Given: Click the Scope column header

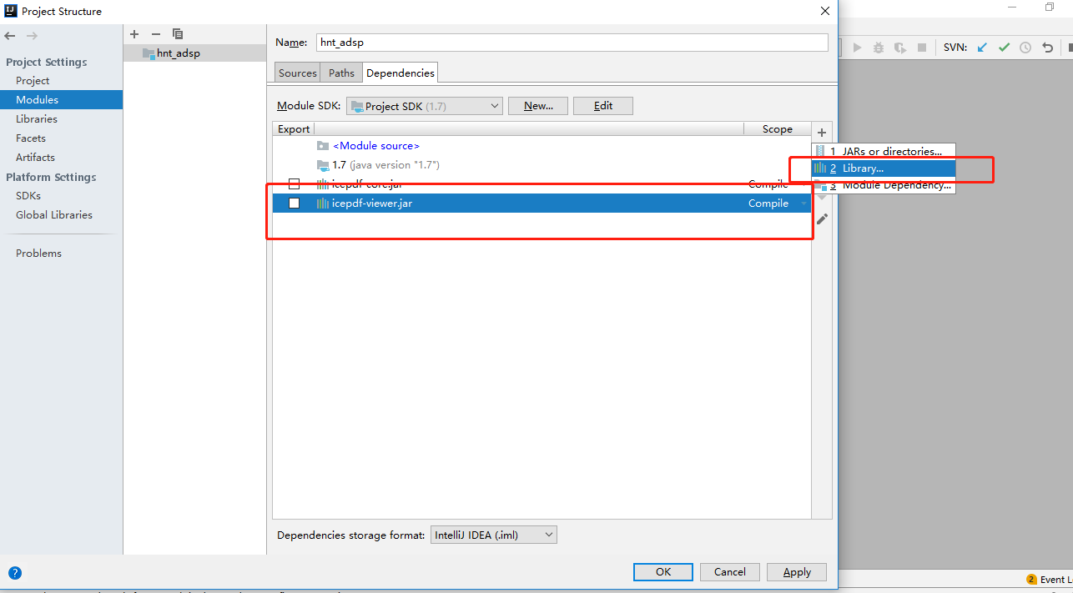Looking at the screenshot, I should (x=778, y=129).
